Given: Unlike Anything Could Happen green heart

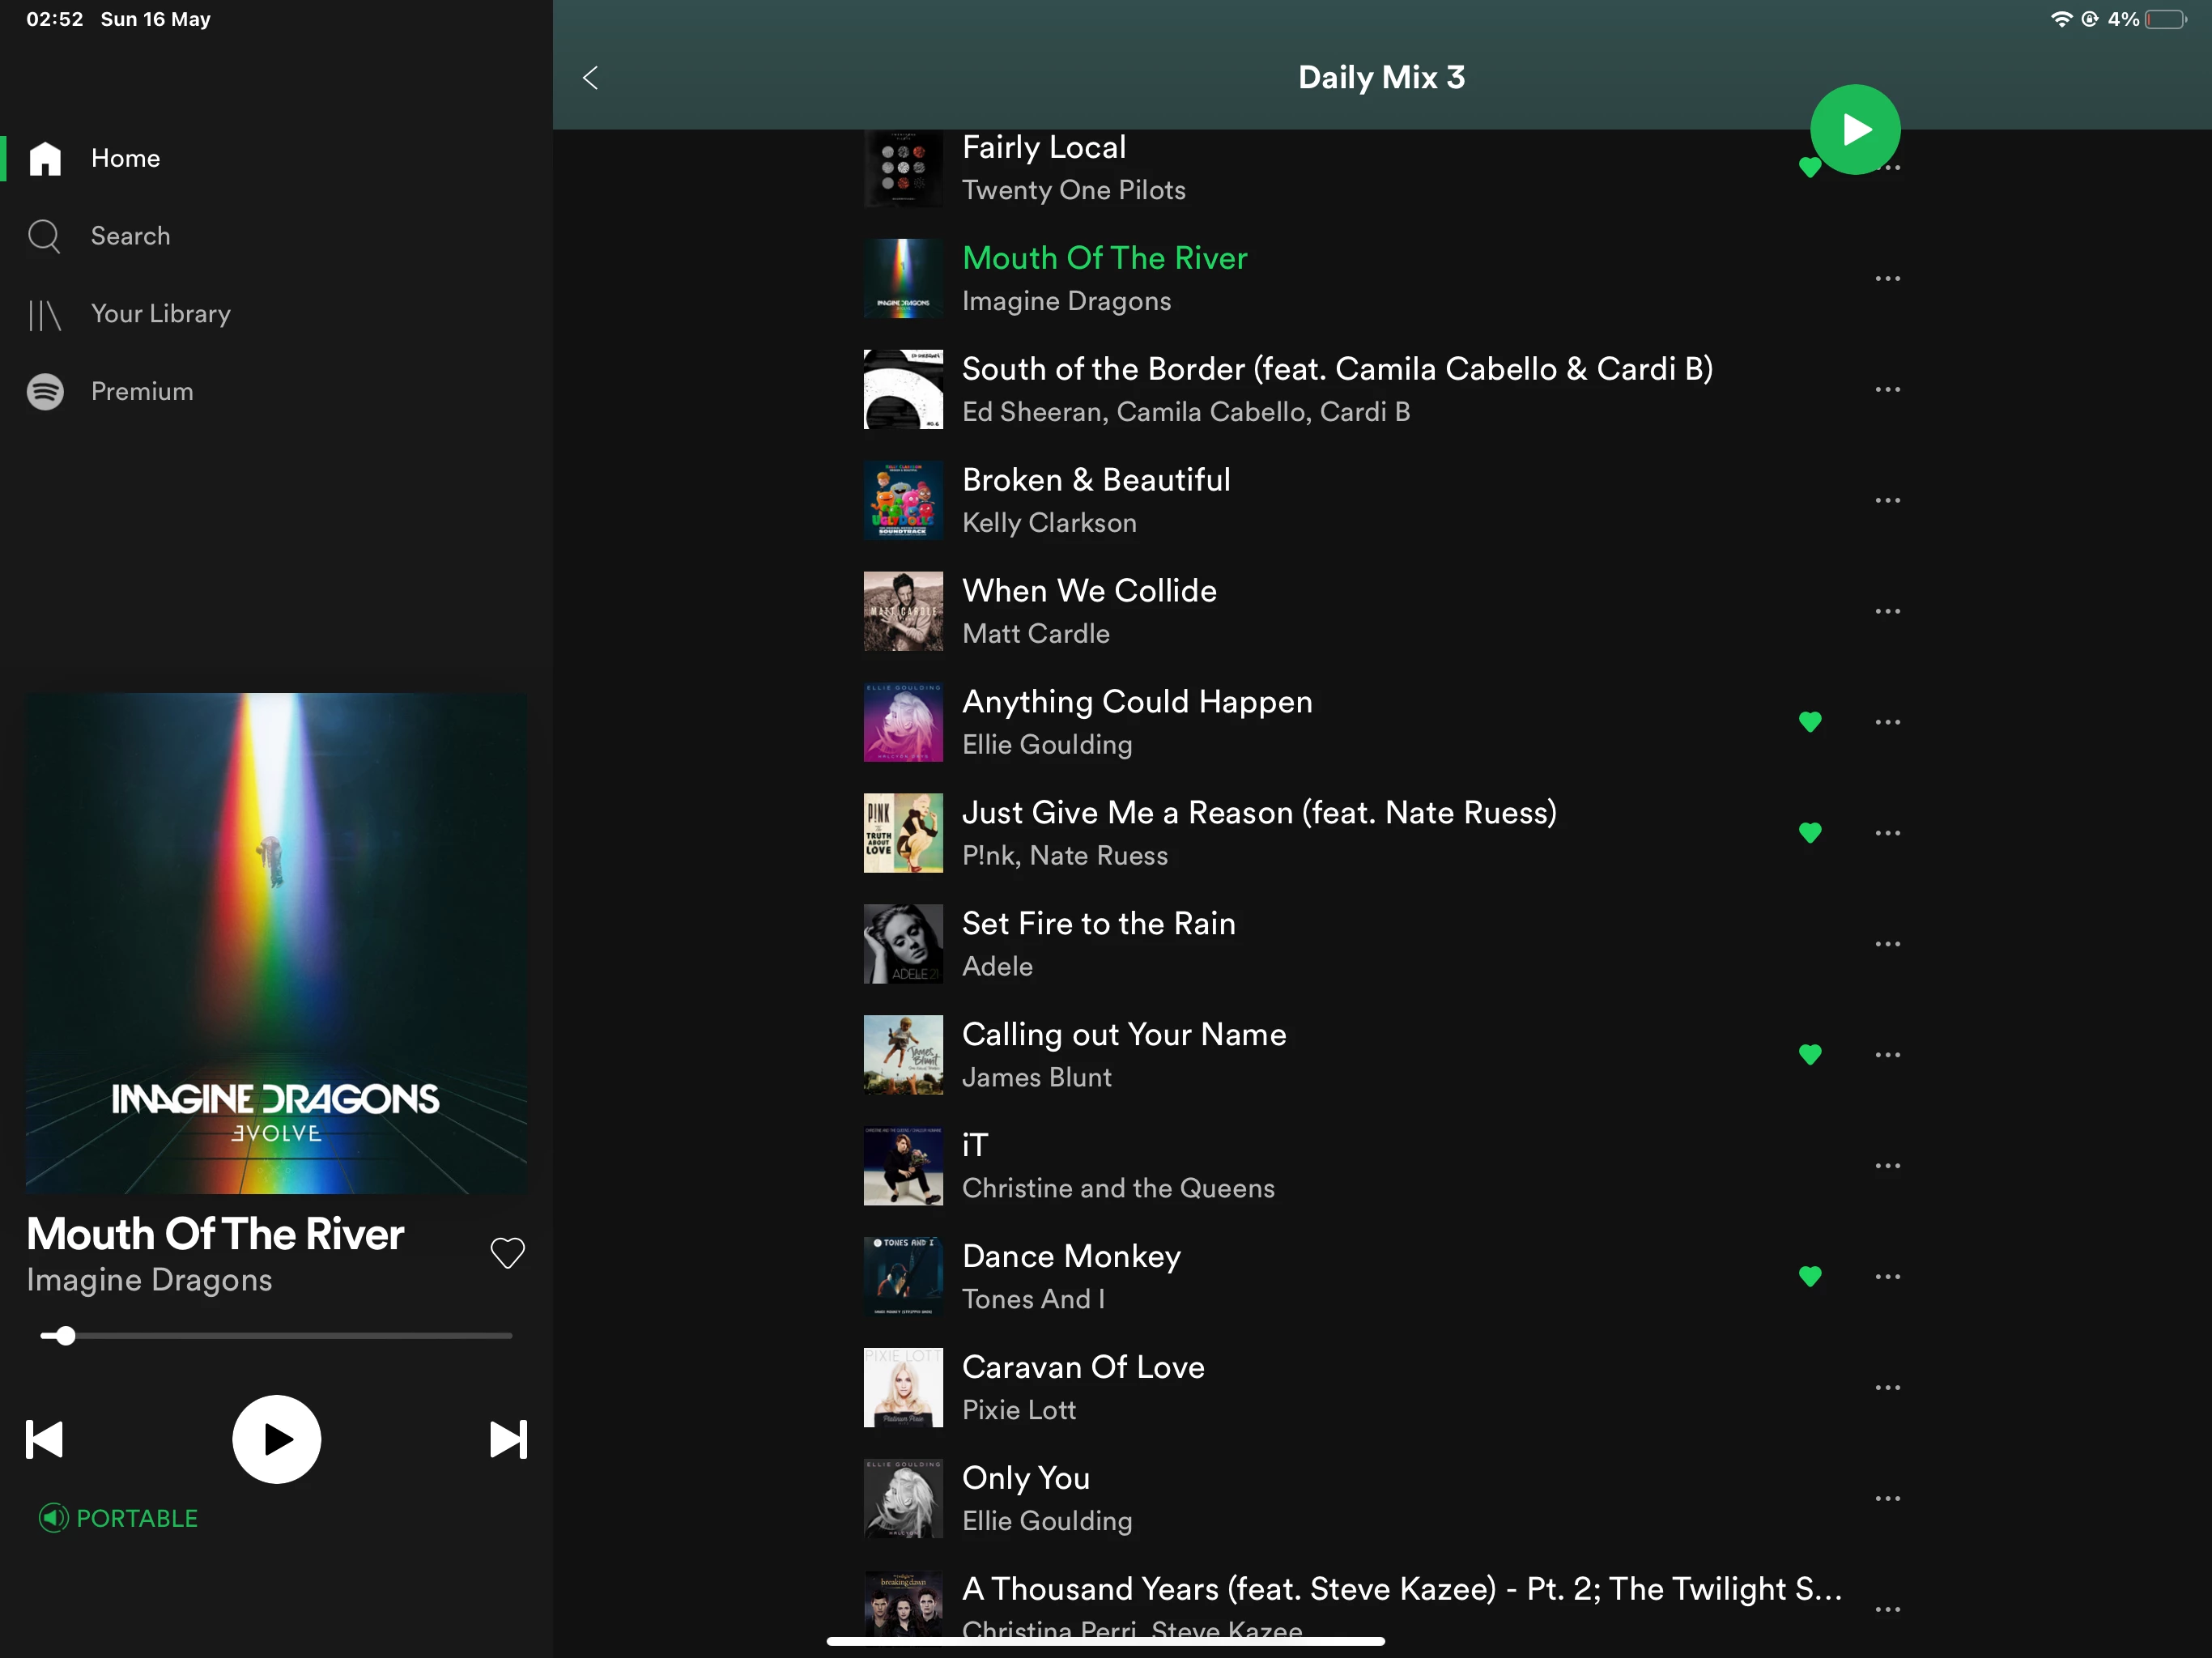Looking at the screenshot, I should 1809,721.
